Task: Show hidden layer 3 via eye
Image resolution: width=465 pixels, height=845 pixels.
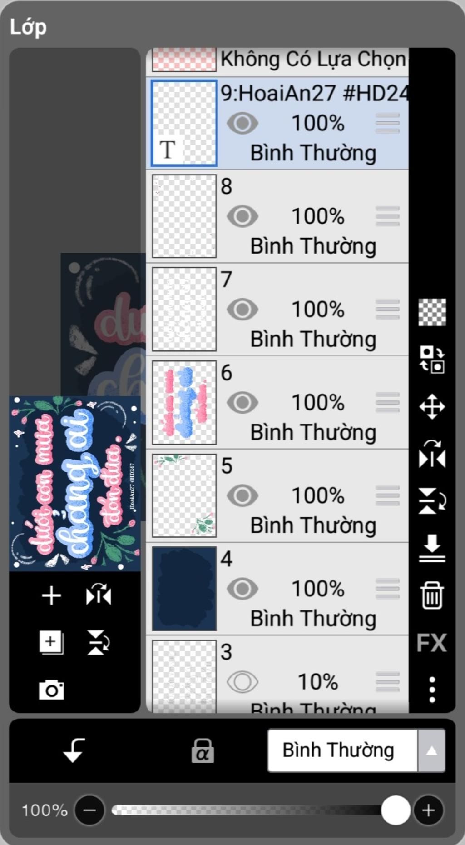Action: tap(242, 682)
